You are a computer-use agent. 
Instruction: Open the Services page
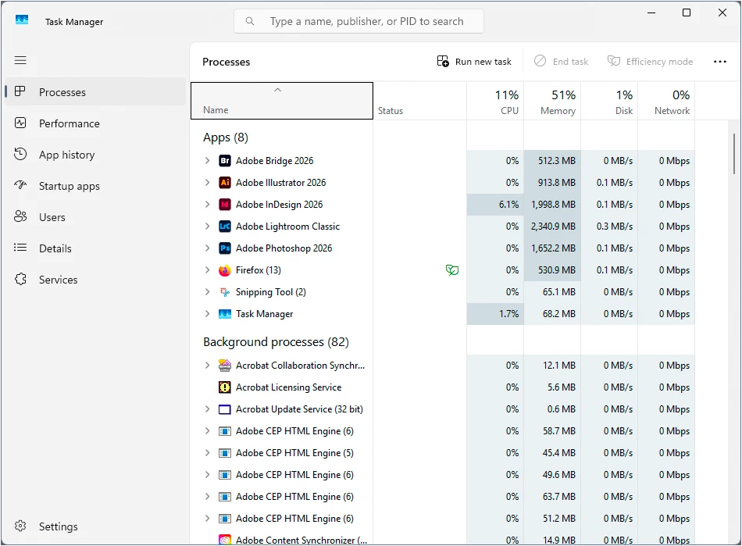point(95,280)
